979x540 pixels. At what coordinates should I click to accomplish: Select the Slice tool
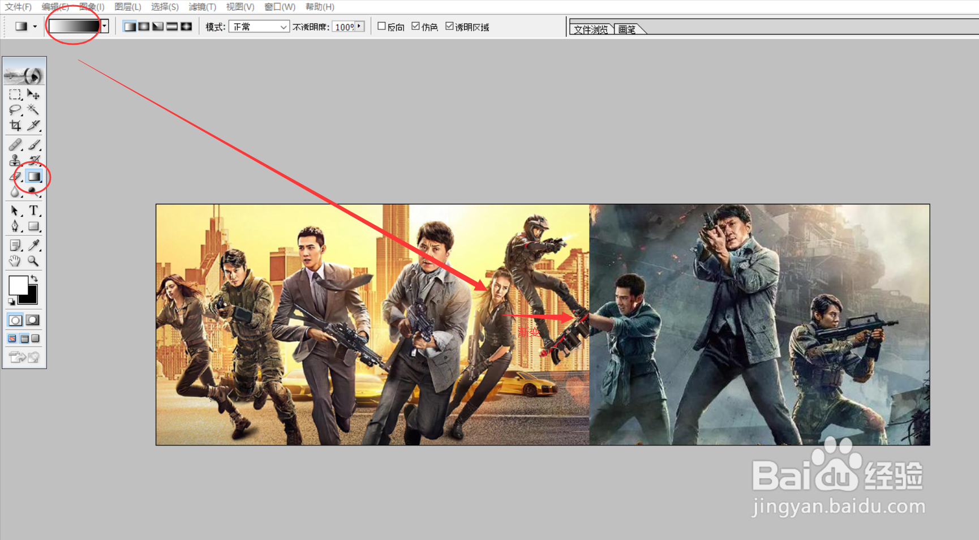[33, 125]
